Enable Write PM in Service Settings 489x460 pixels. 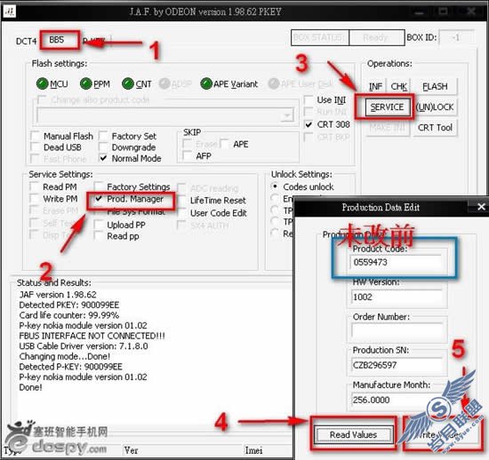tap(34, 199)
